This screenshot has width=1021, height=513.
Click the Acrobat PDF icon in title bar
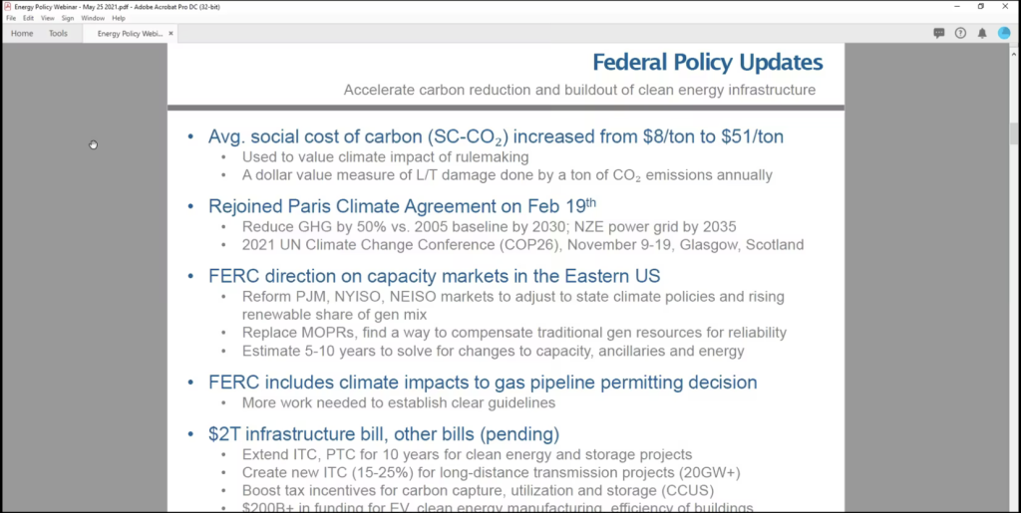(7, 6)
